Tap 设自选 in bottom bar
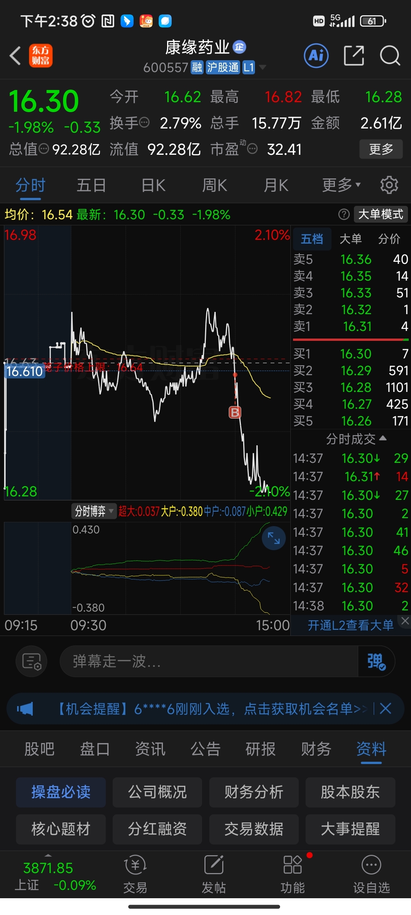 (x=371, y=874)
